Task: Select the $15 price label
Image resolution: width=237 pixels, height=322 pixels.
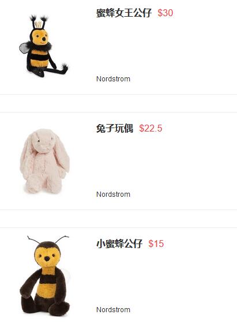Action: point(156,244)
